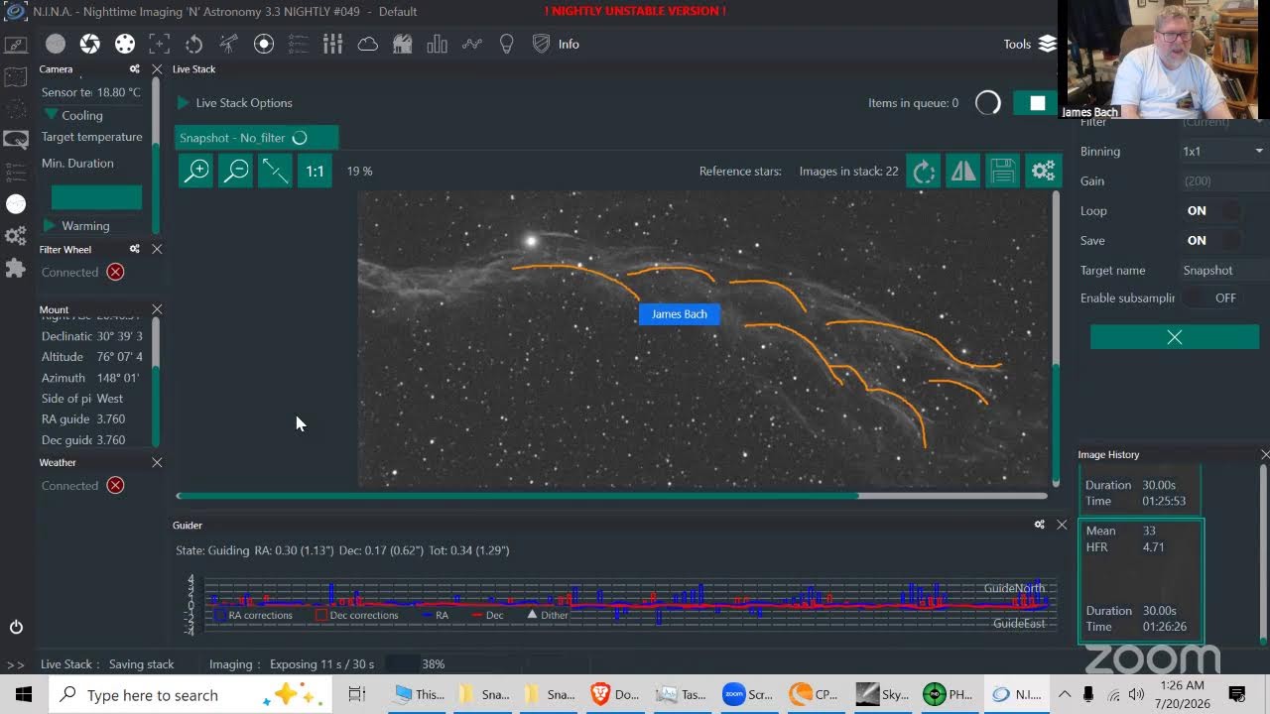Cancel the exposure with the green X button
Image resolution: width=1270 pixels, height=714 pixels.
[x=1175, y=337]
